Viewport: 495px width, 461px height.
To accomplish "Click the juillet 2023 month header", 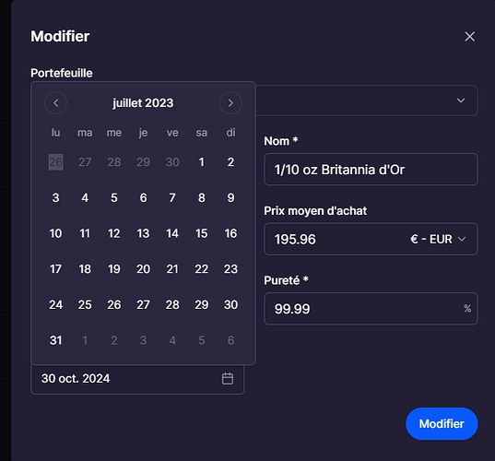I will click(x=143, y=103).
